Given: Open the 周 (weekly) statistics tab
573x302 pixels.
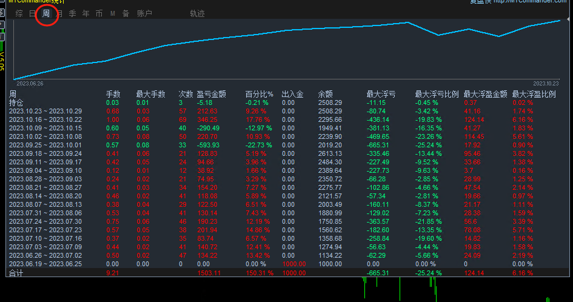Looking at the screenshot, I should (46, 13).
